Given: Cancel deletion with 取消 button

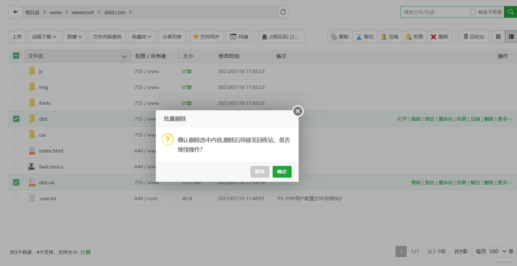Looking at the screenshot, I should coord(260,172).
